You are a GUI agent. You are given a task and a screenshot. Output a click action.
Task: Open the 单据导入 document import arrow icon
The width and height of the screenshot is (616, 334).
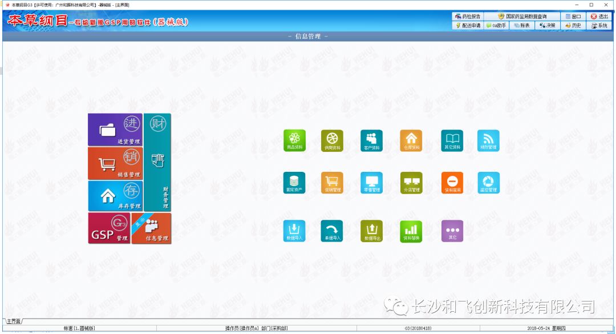pos(332,231)
